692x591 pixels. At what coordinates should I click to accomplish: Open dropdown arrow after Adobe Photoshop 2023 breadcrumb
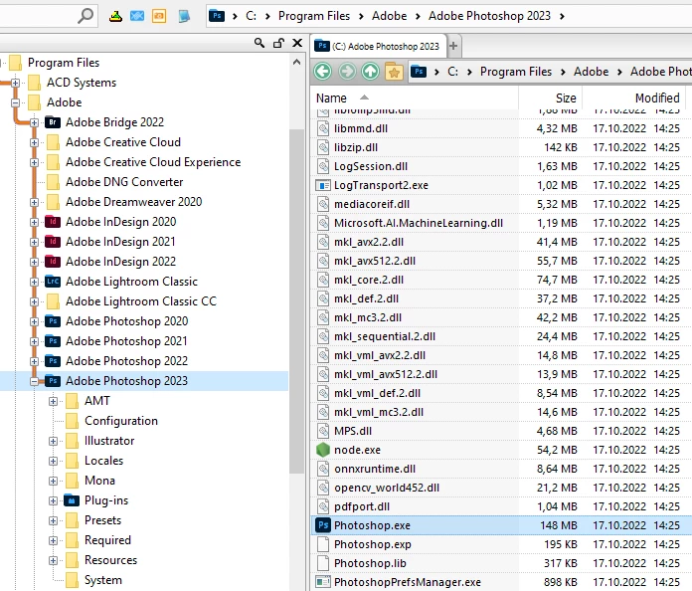tap(563, 16)
